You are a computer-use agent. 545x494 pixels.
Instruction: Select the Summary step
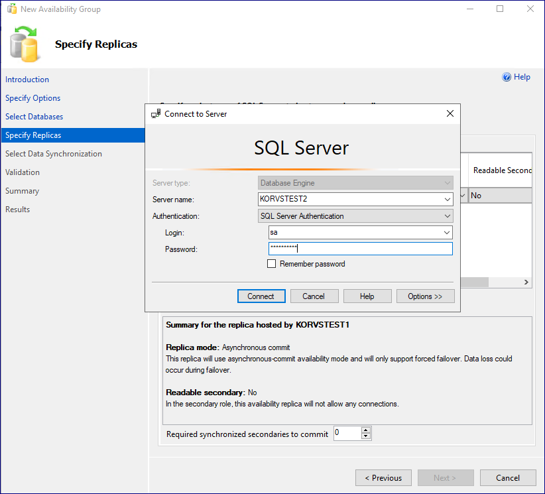pos(22,191)
